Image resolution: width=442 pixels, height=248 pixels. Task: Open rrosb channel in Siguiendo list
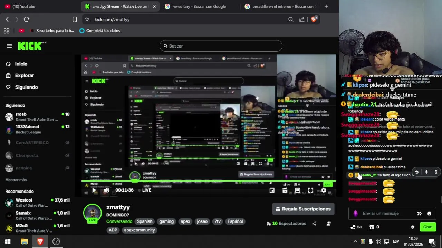tap(37, 117)
